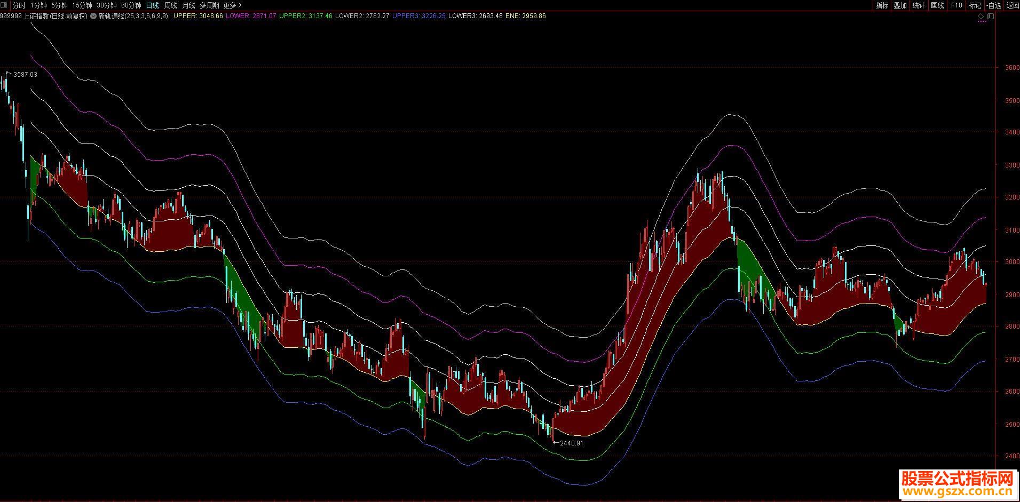Image resolution: width=1020 pixels, height=502 pixels.
Task: Click the 2800 price axis label
Action: coord(1013,326)
